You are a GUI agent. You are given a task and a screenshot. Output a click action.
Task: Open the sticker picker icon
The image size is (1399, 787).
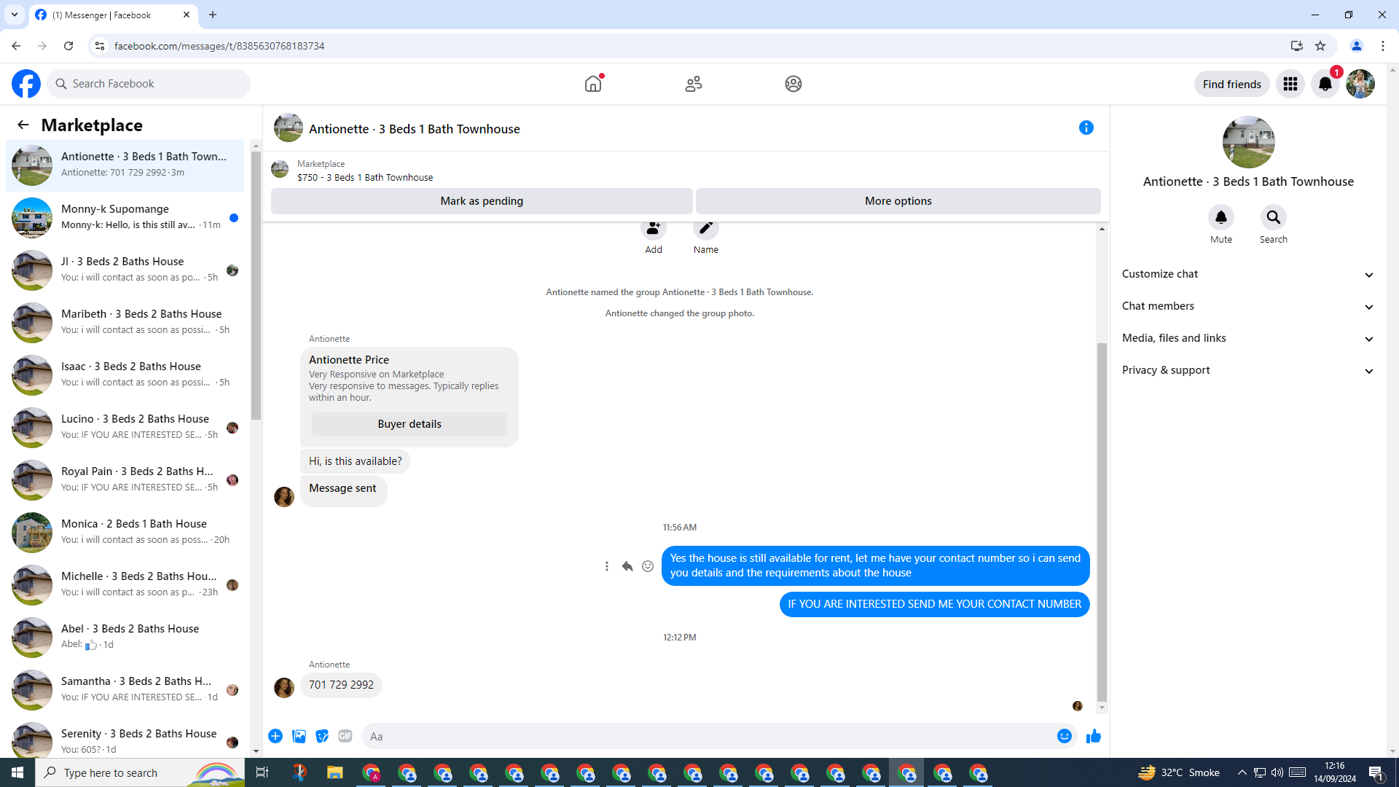coord(322,736)
